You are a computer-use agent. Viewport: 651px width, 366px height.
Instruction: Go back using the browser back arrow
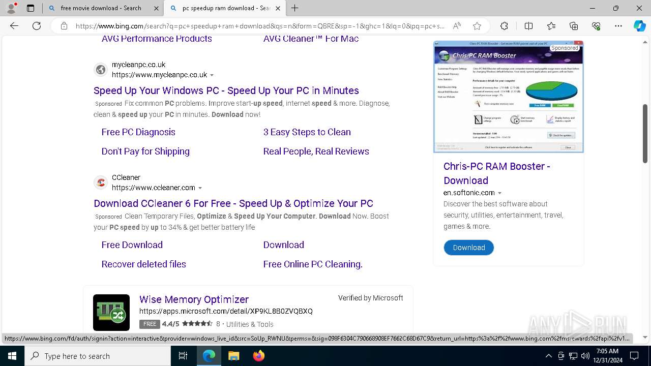click(x=14, y=26)
